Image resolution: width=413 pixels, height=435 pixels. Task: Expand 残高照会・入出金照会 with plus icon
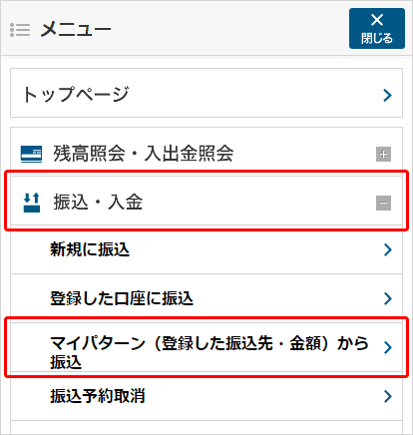[383, 154]
